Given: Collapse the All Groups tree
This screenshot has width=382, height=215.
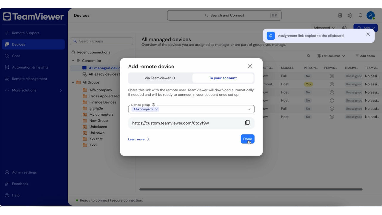Looking at the screenshot, I should [73, 82].
